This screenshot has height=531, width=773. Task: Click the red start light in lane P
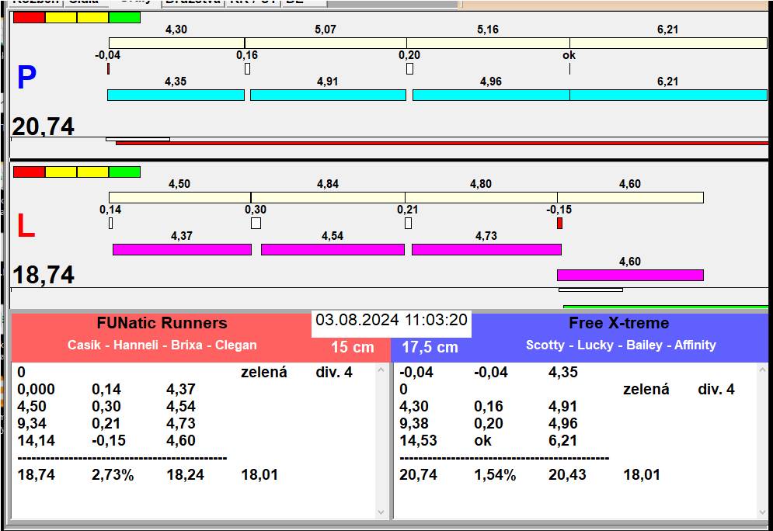[x=30, y=17]
